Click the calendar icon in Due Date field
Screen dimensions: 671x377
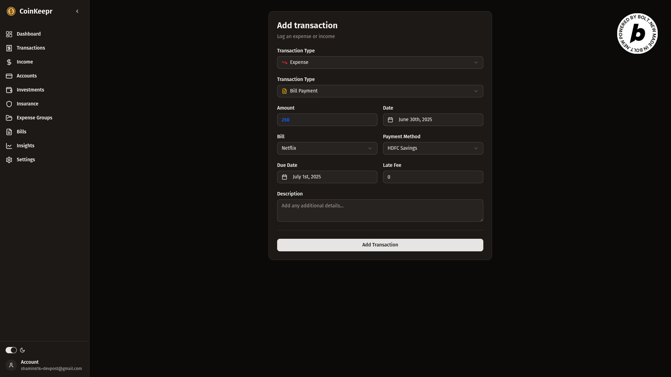pos(284,177)
